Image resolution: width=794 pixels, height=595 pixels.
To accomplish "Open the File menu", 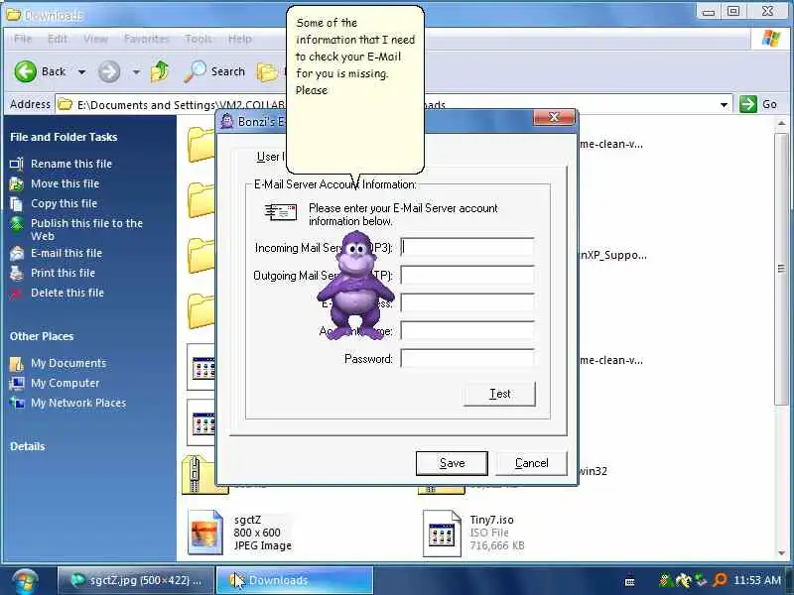I will coord(23,39).
